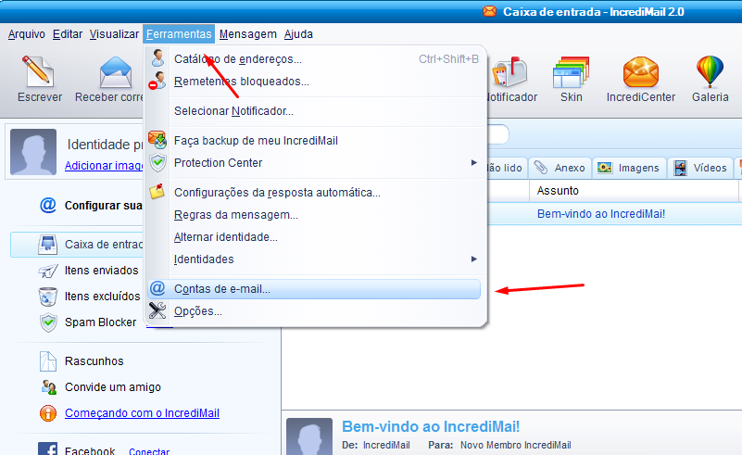The width and height of the screenshot is (742, 455).
Task: Switch to the Vídeos filter tab
Action: (701, 168)
